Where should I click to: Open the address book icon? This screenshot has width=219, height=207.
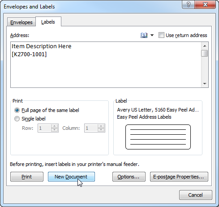point(144,35)
